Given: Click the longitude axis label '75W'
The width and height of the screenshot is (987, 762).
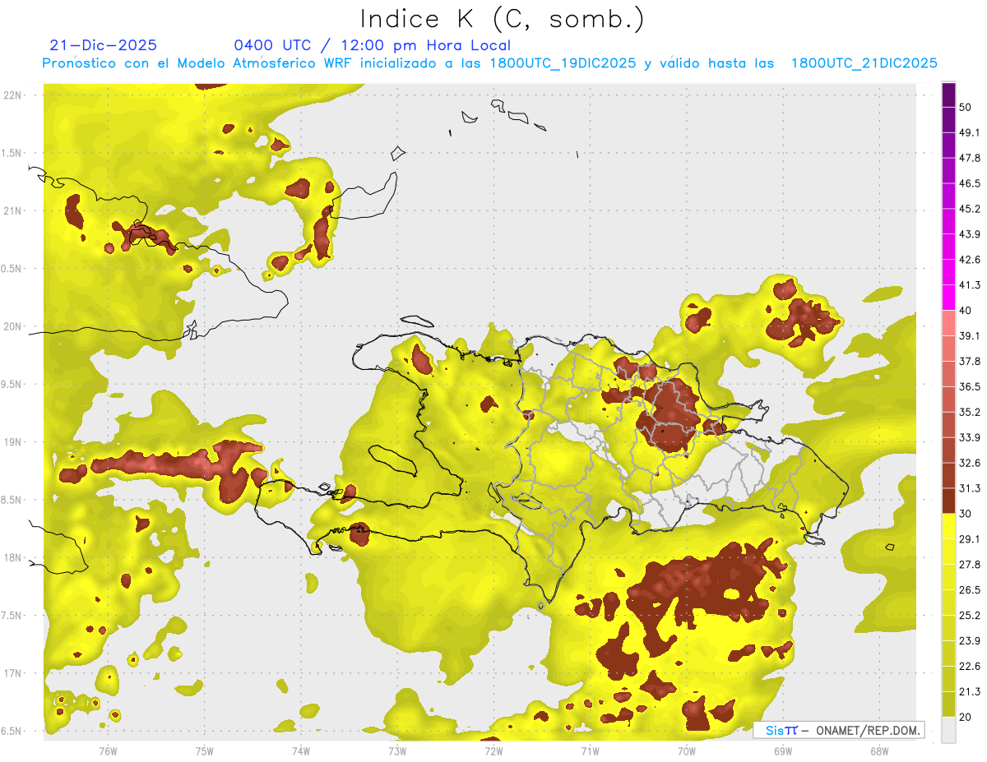Looking at the screenshot, I should click(x=205, y=751).
